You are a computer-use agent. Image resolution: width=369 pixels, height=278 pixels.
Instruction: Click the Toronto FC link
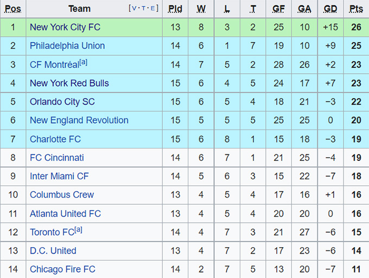[x=52, y=232]
